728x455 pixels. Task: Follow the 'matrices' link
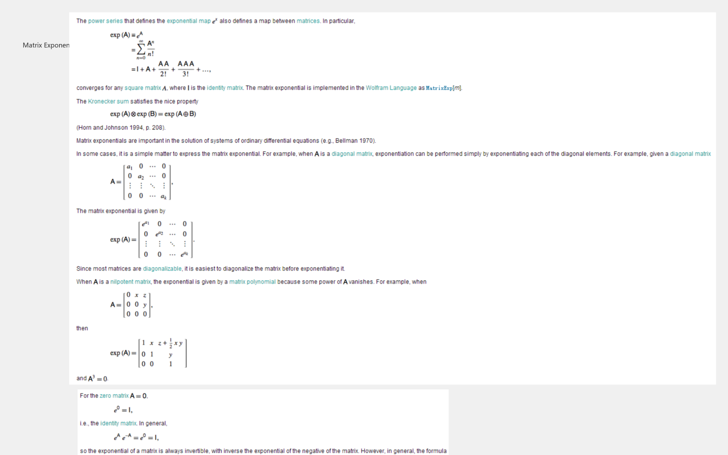click(x=308, y=21)
